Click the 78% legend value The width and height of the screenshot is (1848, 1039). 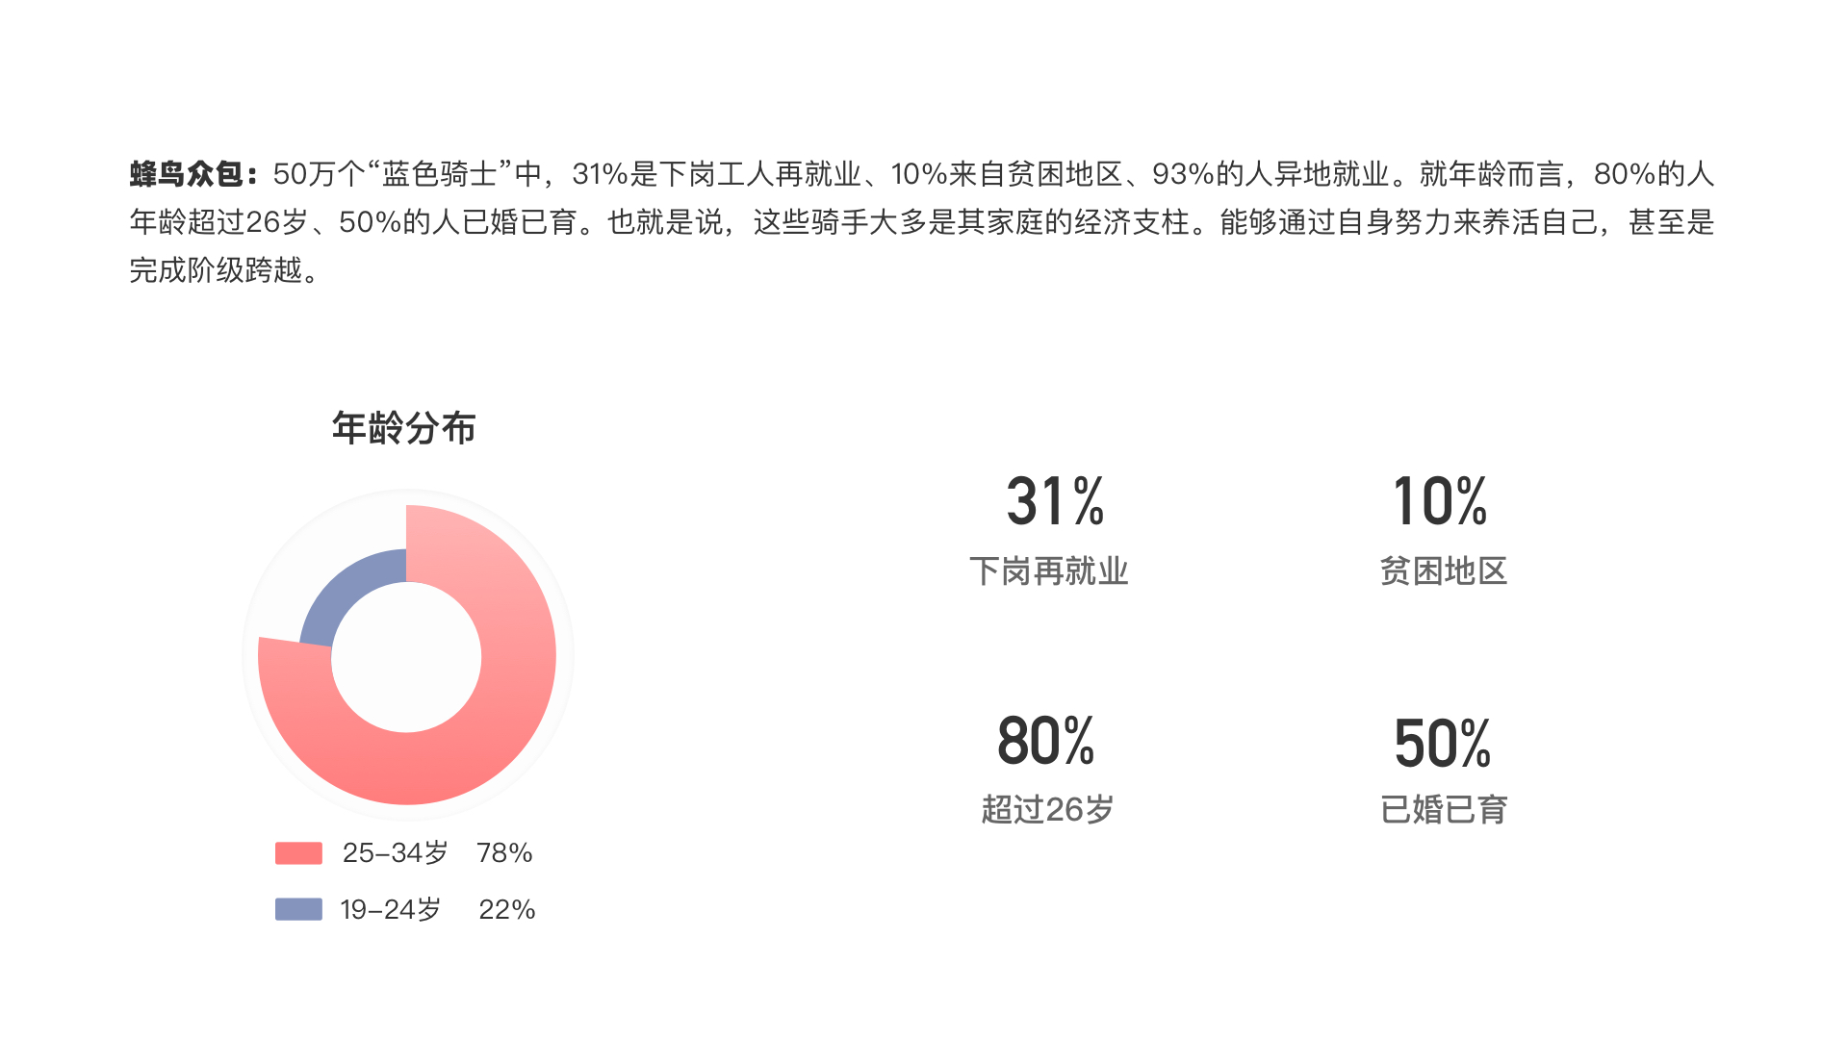(504, 853)
